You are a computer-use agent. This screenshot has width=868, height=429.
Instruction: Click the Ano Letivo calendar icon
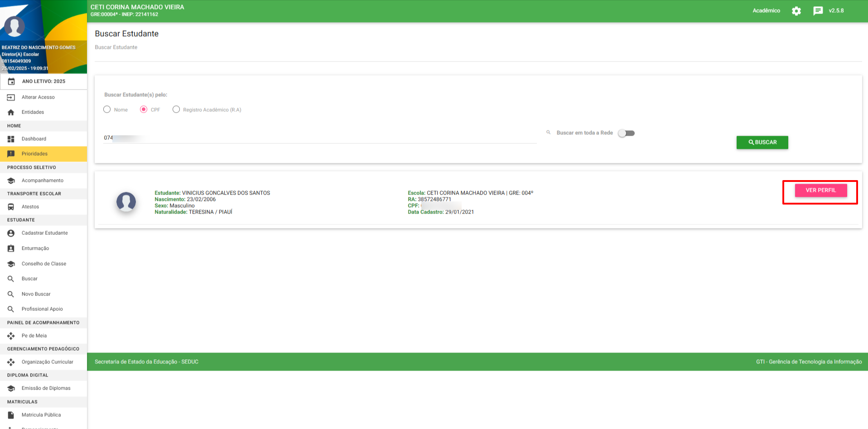12,81
